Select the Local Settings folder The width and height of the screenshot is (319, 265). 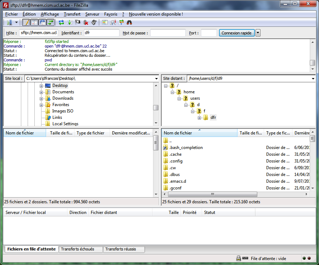[65, 124]
